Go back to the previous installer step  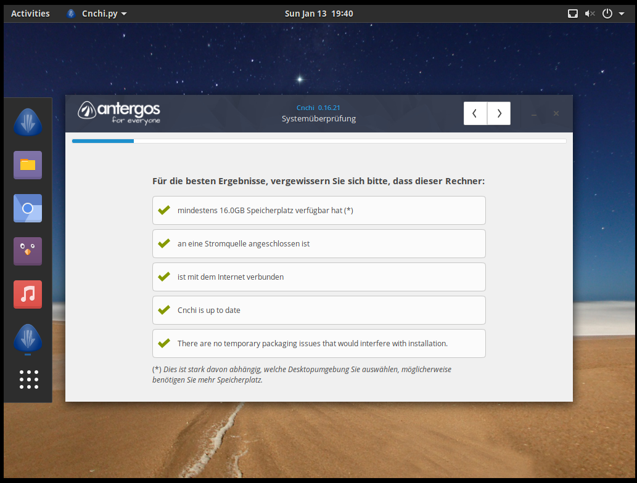(475, 113)
